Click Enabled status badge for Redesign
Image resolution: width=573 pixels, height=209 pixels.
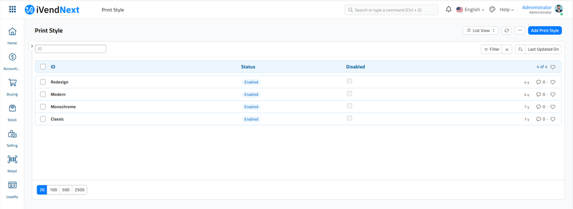click(x=251, y=82)
